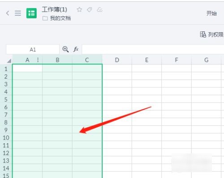Switch to the 开始 tab
This screenshot has width=224, height=178.
(x=211, y=13)
